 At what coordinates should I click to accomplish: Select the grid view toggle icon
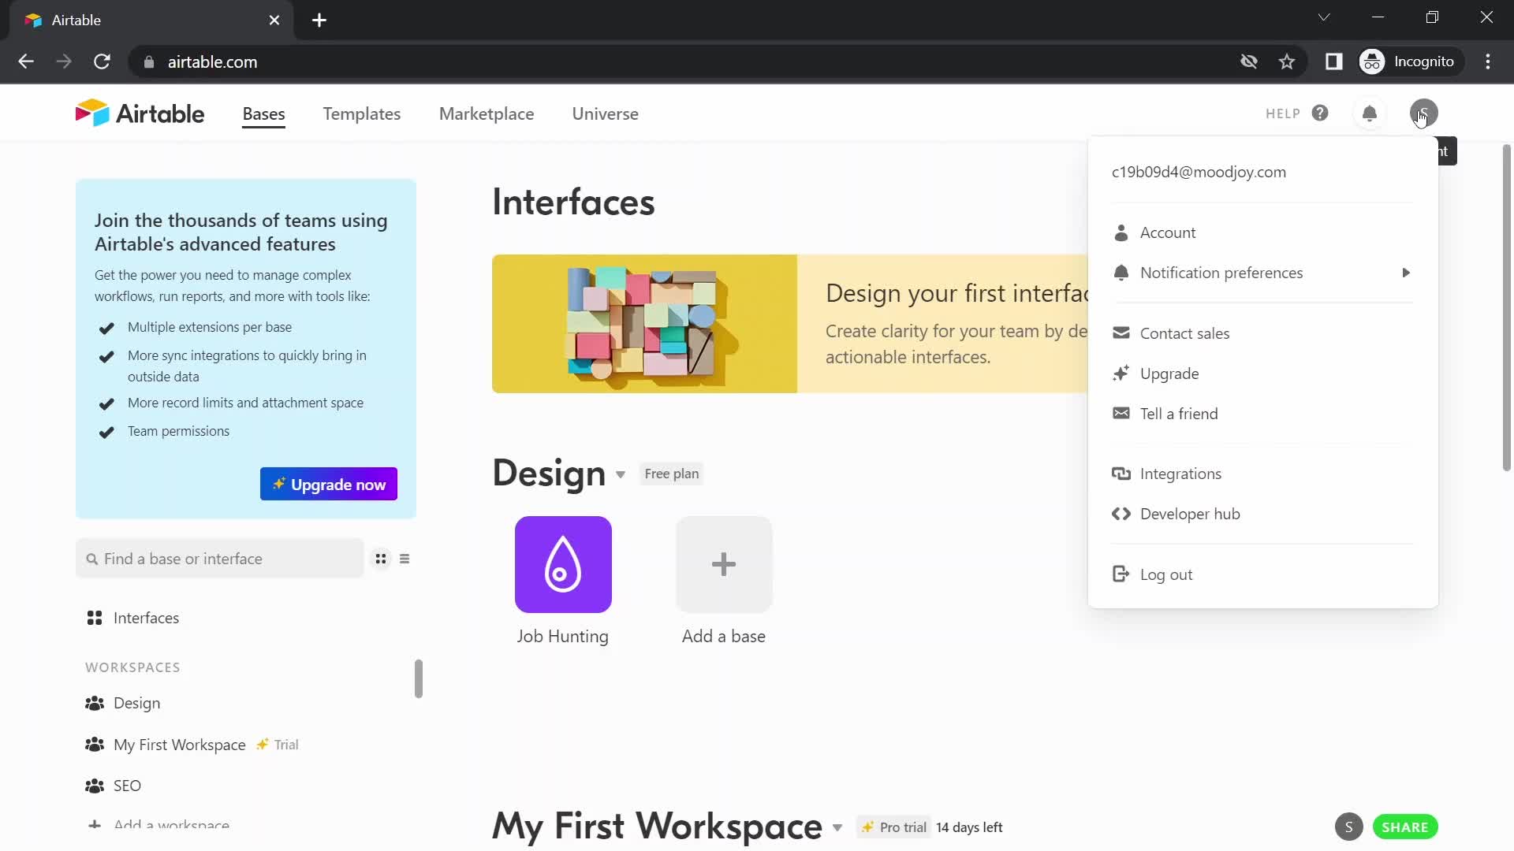pos(381,559)
